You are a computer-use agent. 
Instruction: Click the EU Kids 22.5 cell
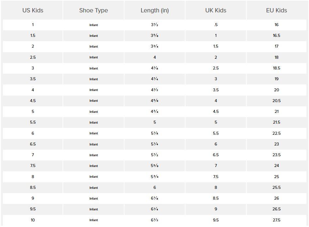click(276, 133)
